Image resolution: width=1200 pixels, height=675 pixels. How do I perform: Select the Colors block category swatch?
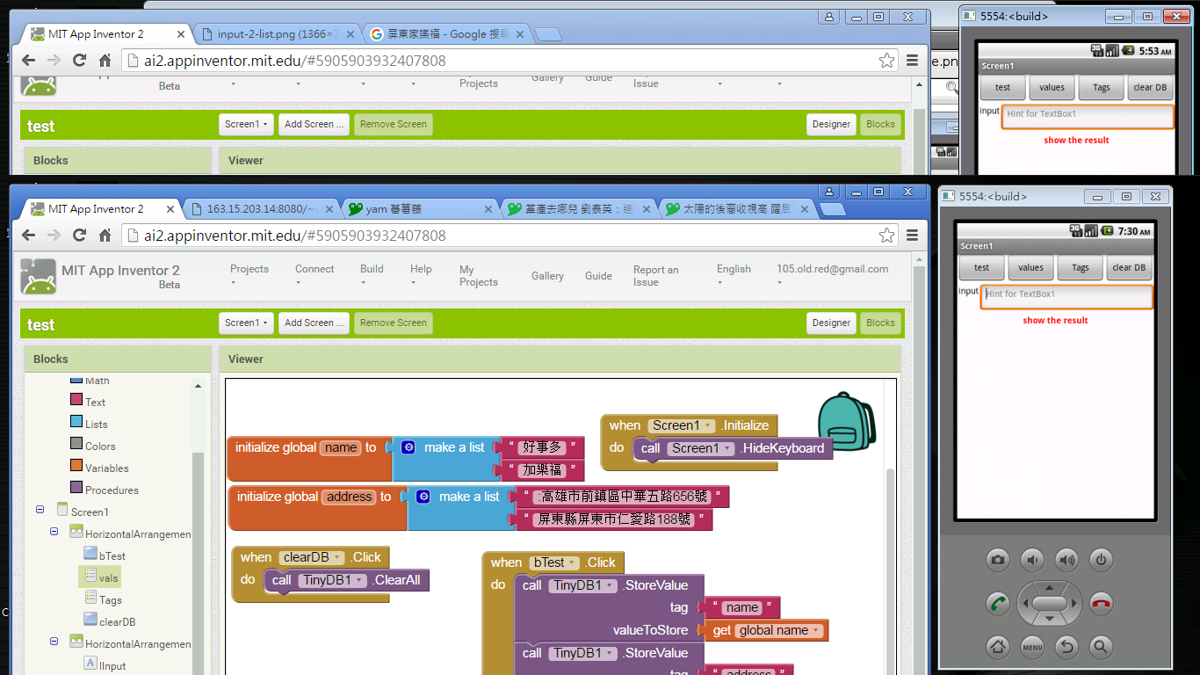(x=76, y=445)
